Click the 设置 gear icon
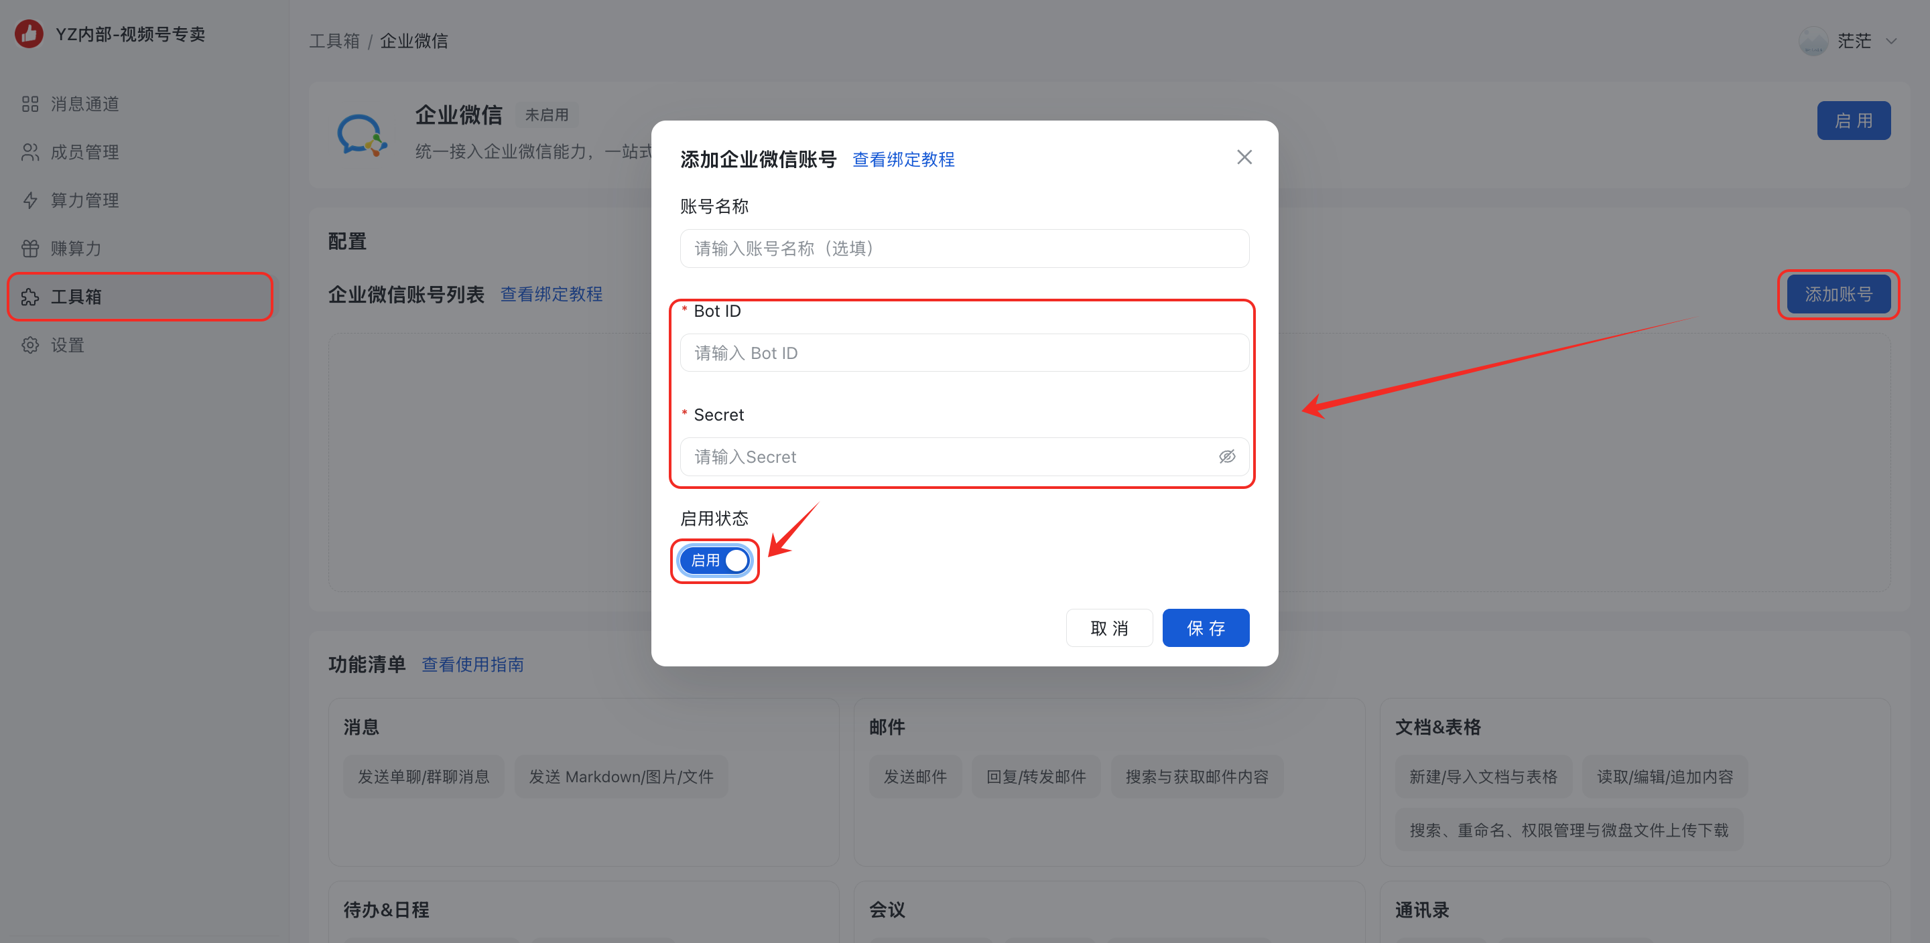The image size is (1930, 943). pos(30,346)
